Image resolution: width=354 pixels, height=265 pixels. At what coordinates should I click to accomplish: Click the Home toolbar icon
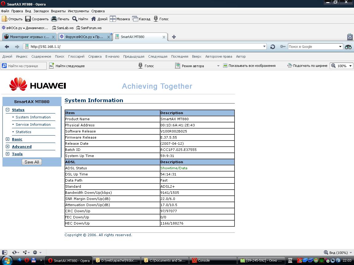click(94, 19)
